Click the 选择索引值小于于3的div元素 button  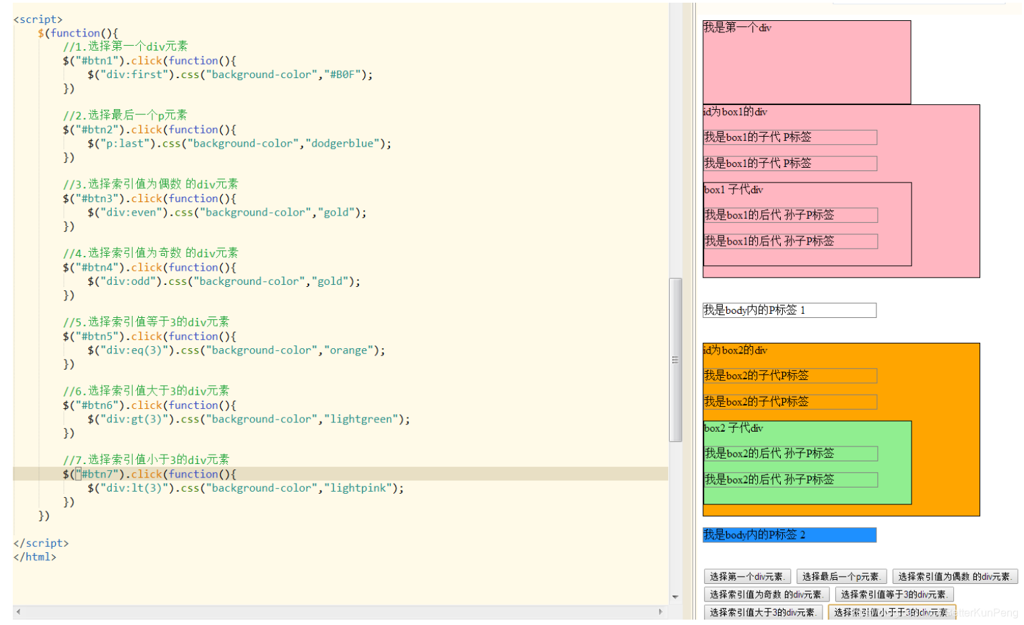tap(891, 612)
